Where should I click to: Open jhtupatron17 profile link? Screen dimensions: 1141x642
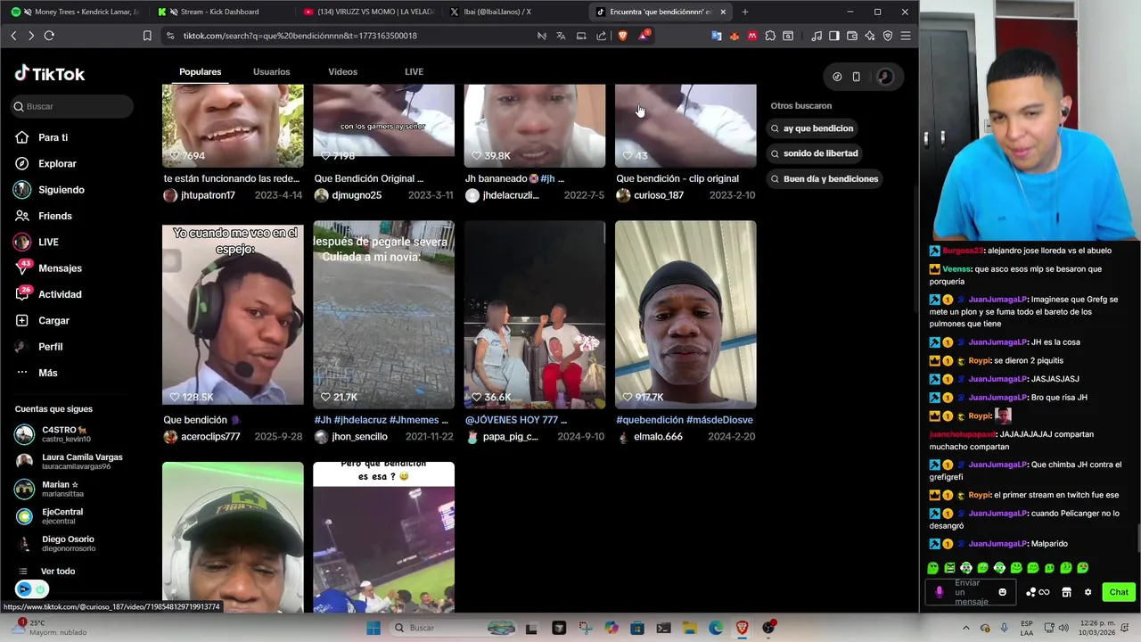pyautogui.click(x=208, y=195)
